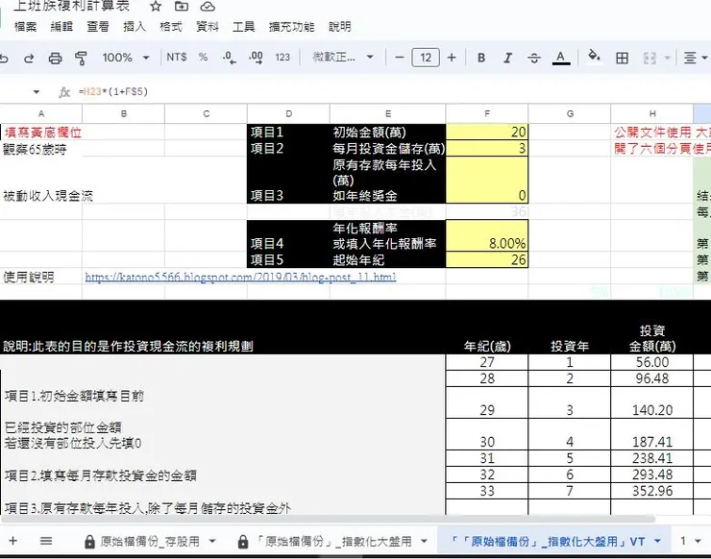Image resolution: width=711 pixels, height=559 pixels.
Task: Check the cloud save status icon
Action: pyautogui.click(x=208, y=7)
